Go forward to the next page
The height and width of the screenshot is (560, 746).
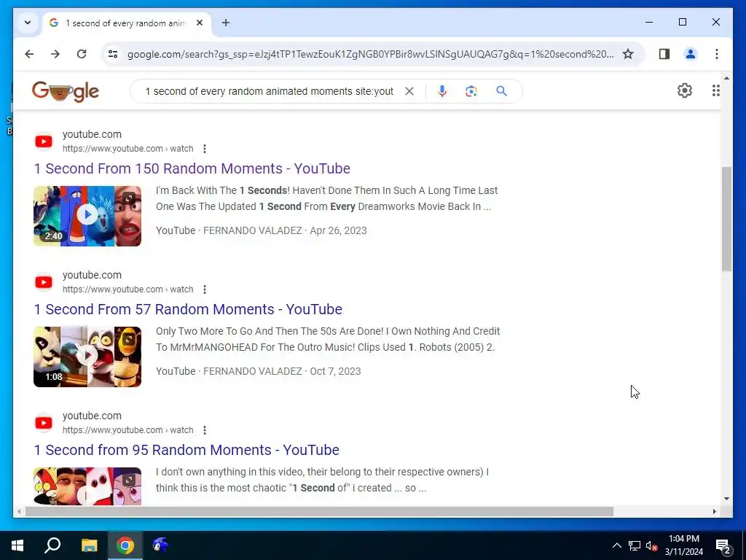point(55,54)
